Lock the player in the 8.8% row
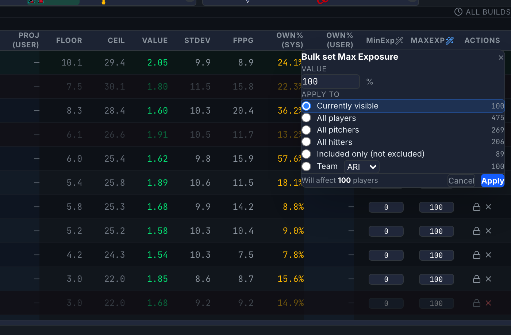The image size is (511, 335). point(476,207)
